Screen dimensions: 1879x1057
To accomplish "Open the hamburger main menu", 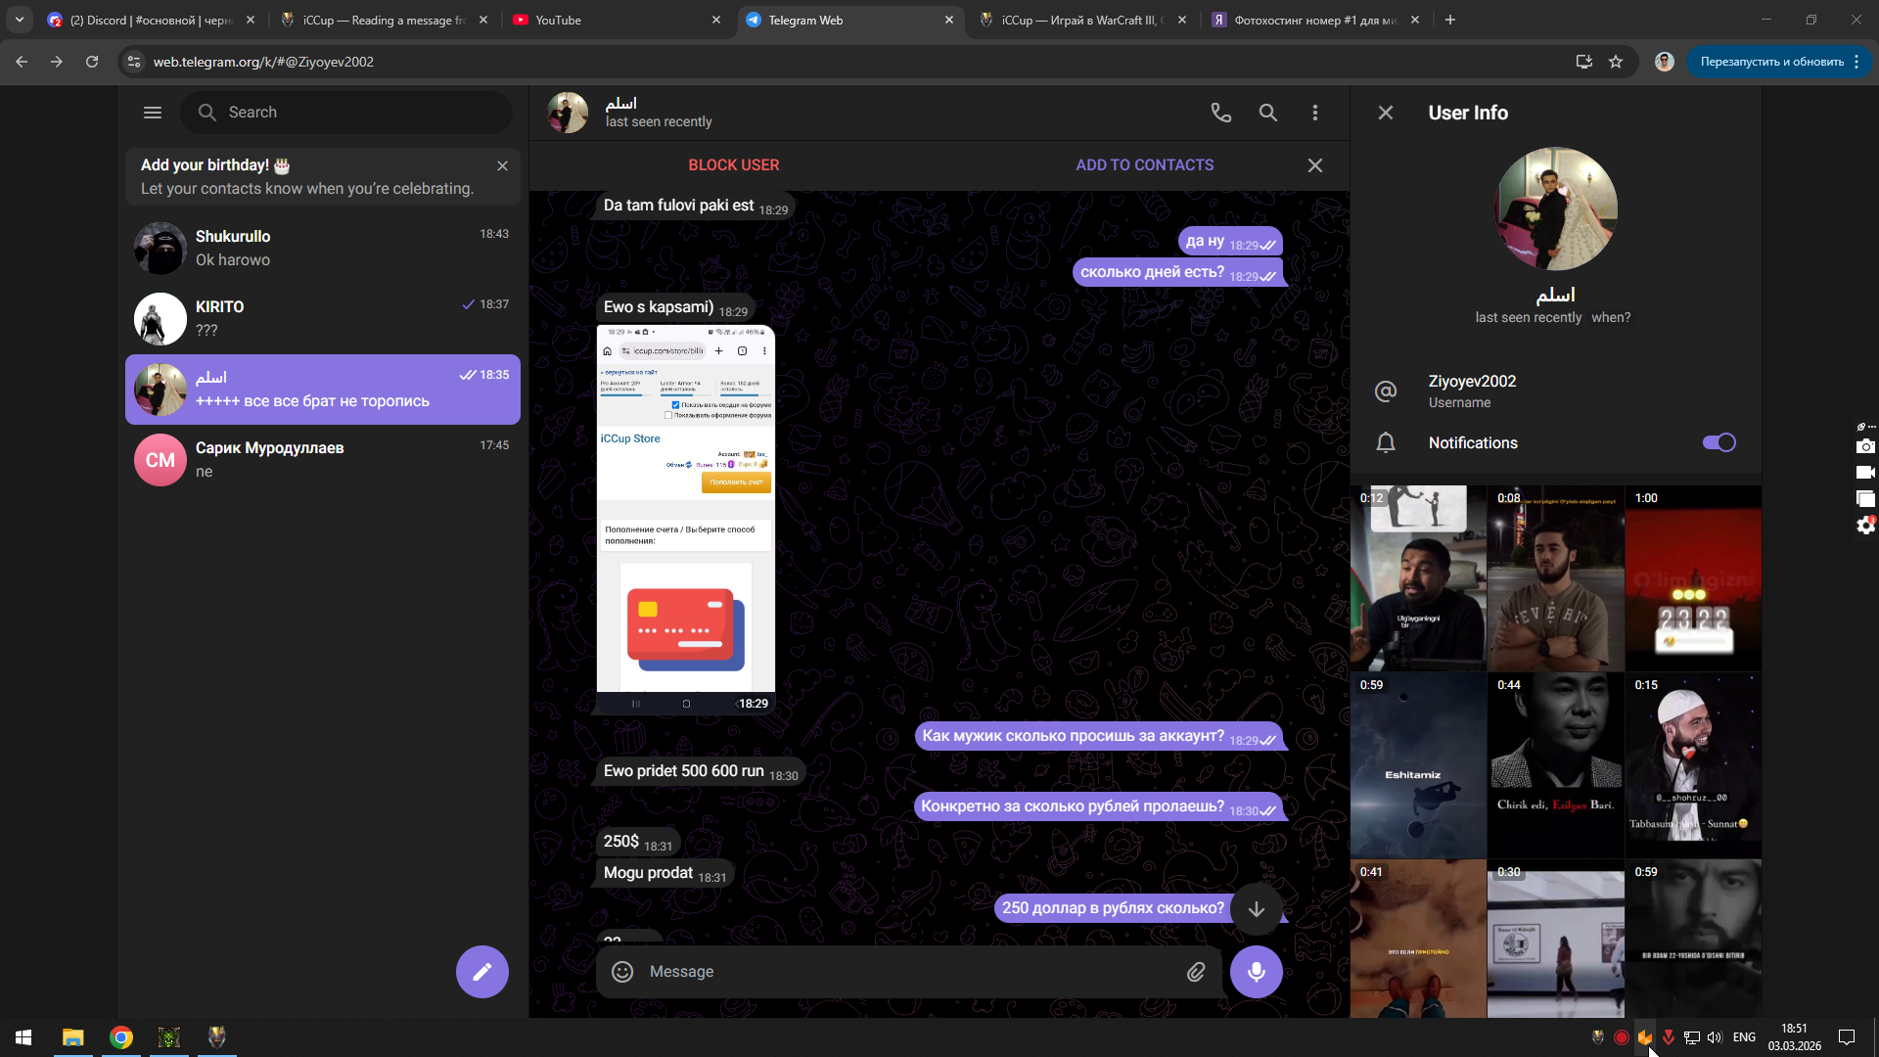I will tap(153, 113).
